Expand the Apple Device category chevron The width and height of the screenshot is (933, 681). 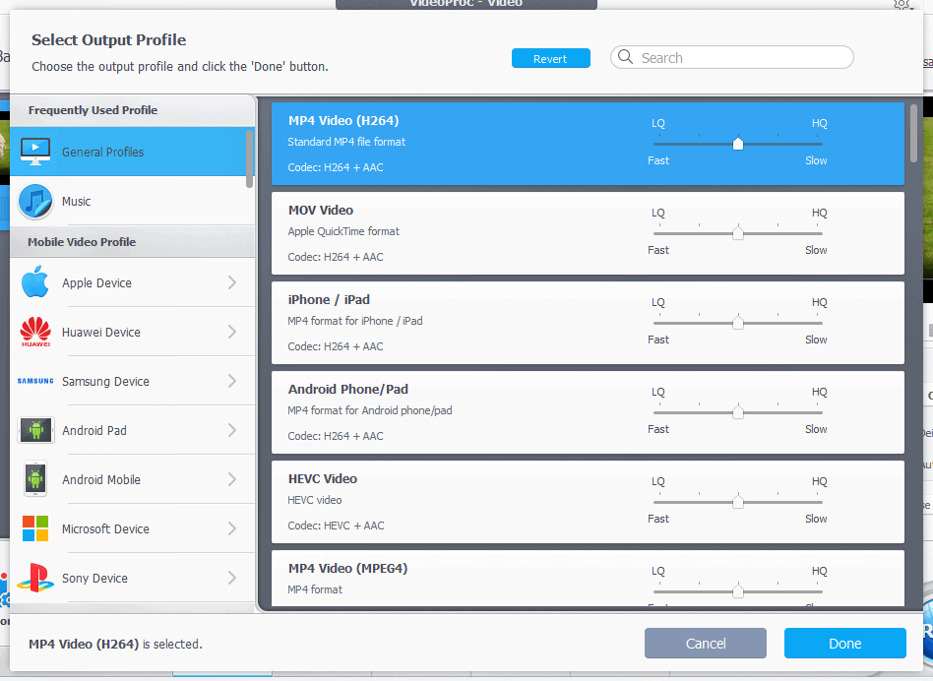click(x=232, y=282)
